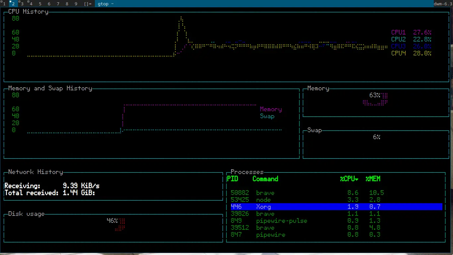
Task: Click the CPU4 legend entry
Action: coord(411,53)
